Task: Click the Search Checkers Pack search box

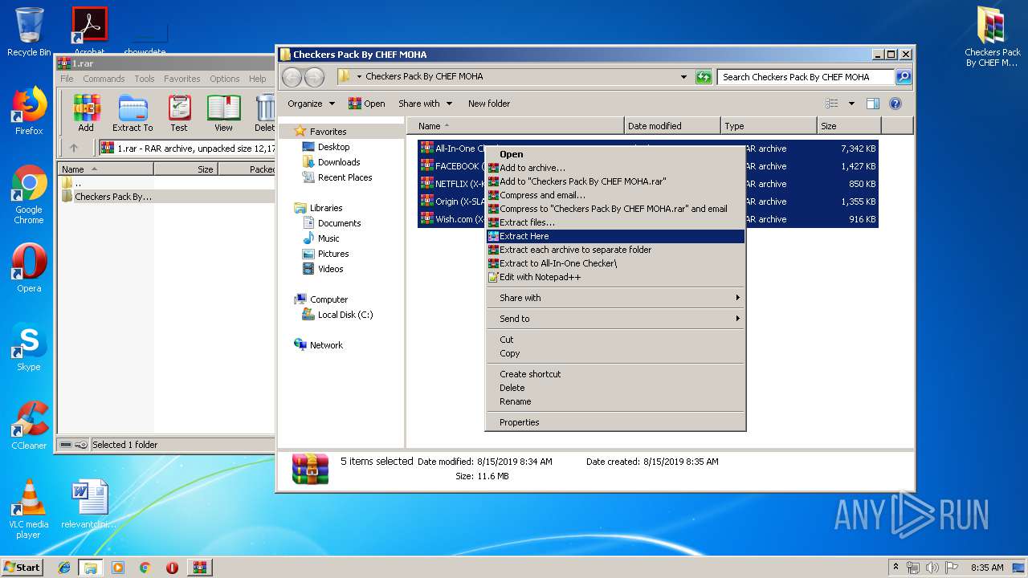Action: click(806, 77)
